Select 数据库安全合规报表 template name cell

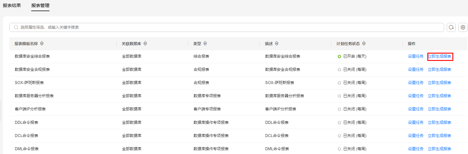click(32, 69)
